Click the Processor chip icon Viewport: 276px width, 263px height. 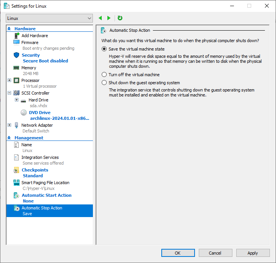16,80
